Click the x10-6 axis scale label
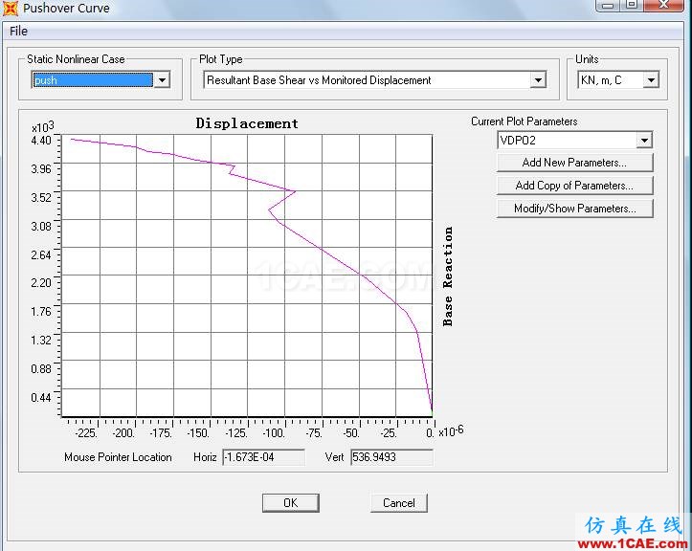Image resolution: width=692 pixels, height=551 pixels. (x=451, y=431)
